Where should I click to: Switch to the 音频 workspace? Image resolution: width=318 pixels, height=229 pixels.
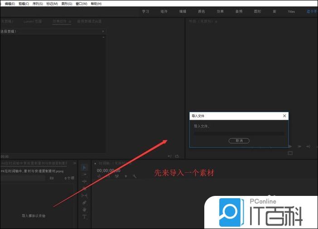239,12
